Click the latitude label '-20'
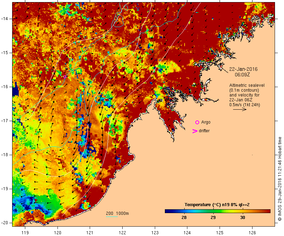The image size is (284, 236). pos(4,223)
